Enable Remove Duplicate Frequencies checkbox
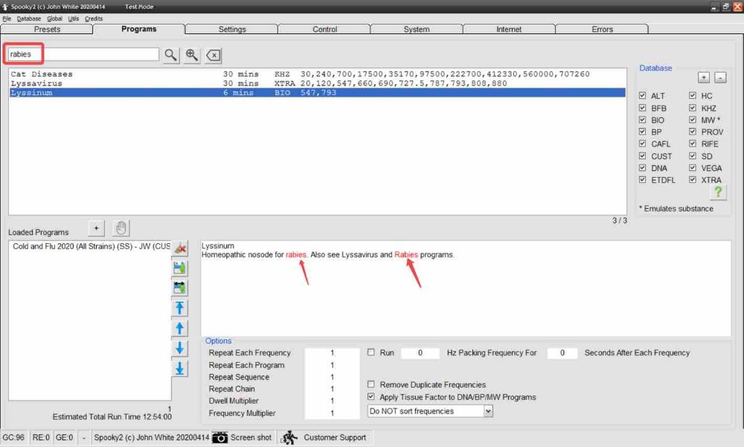 [x=371, y=385]
